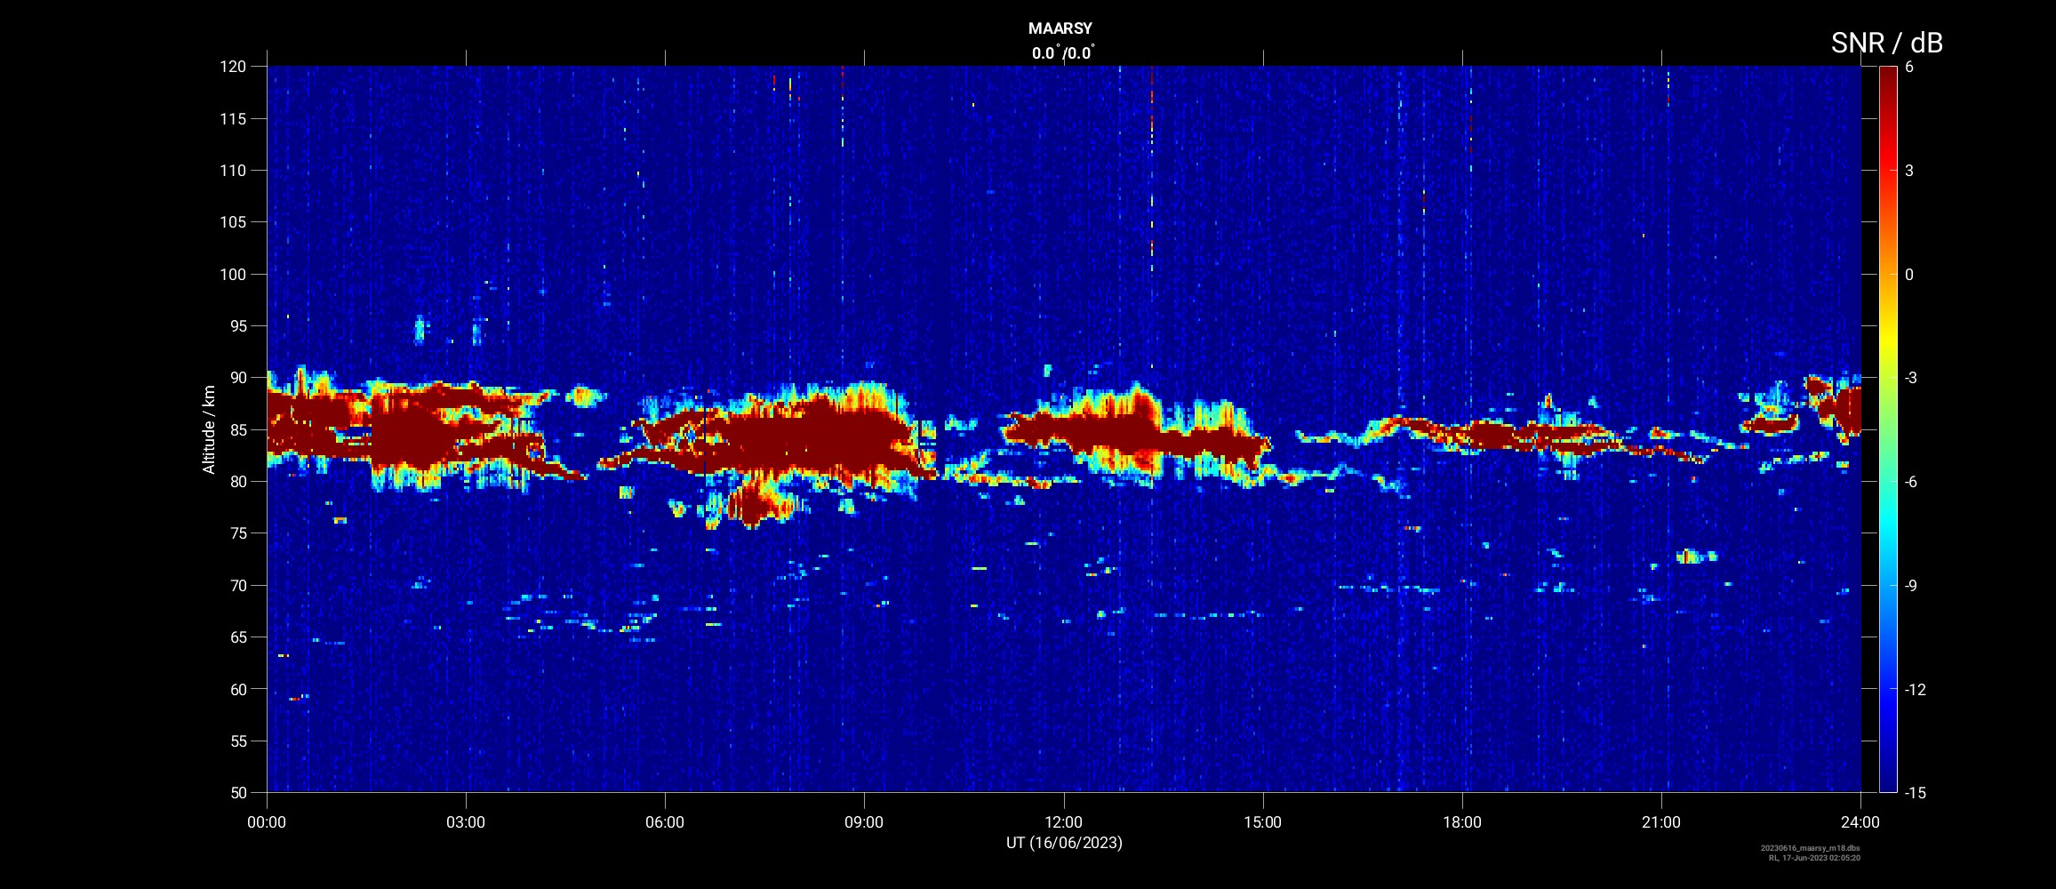This screenshot has width=2056, height=889.
Task: Select the 03:00 time tick label
Action: click(466, 822)
